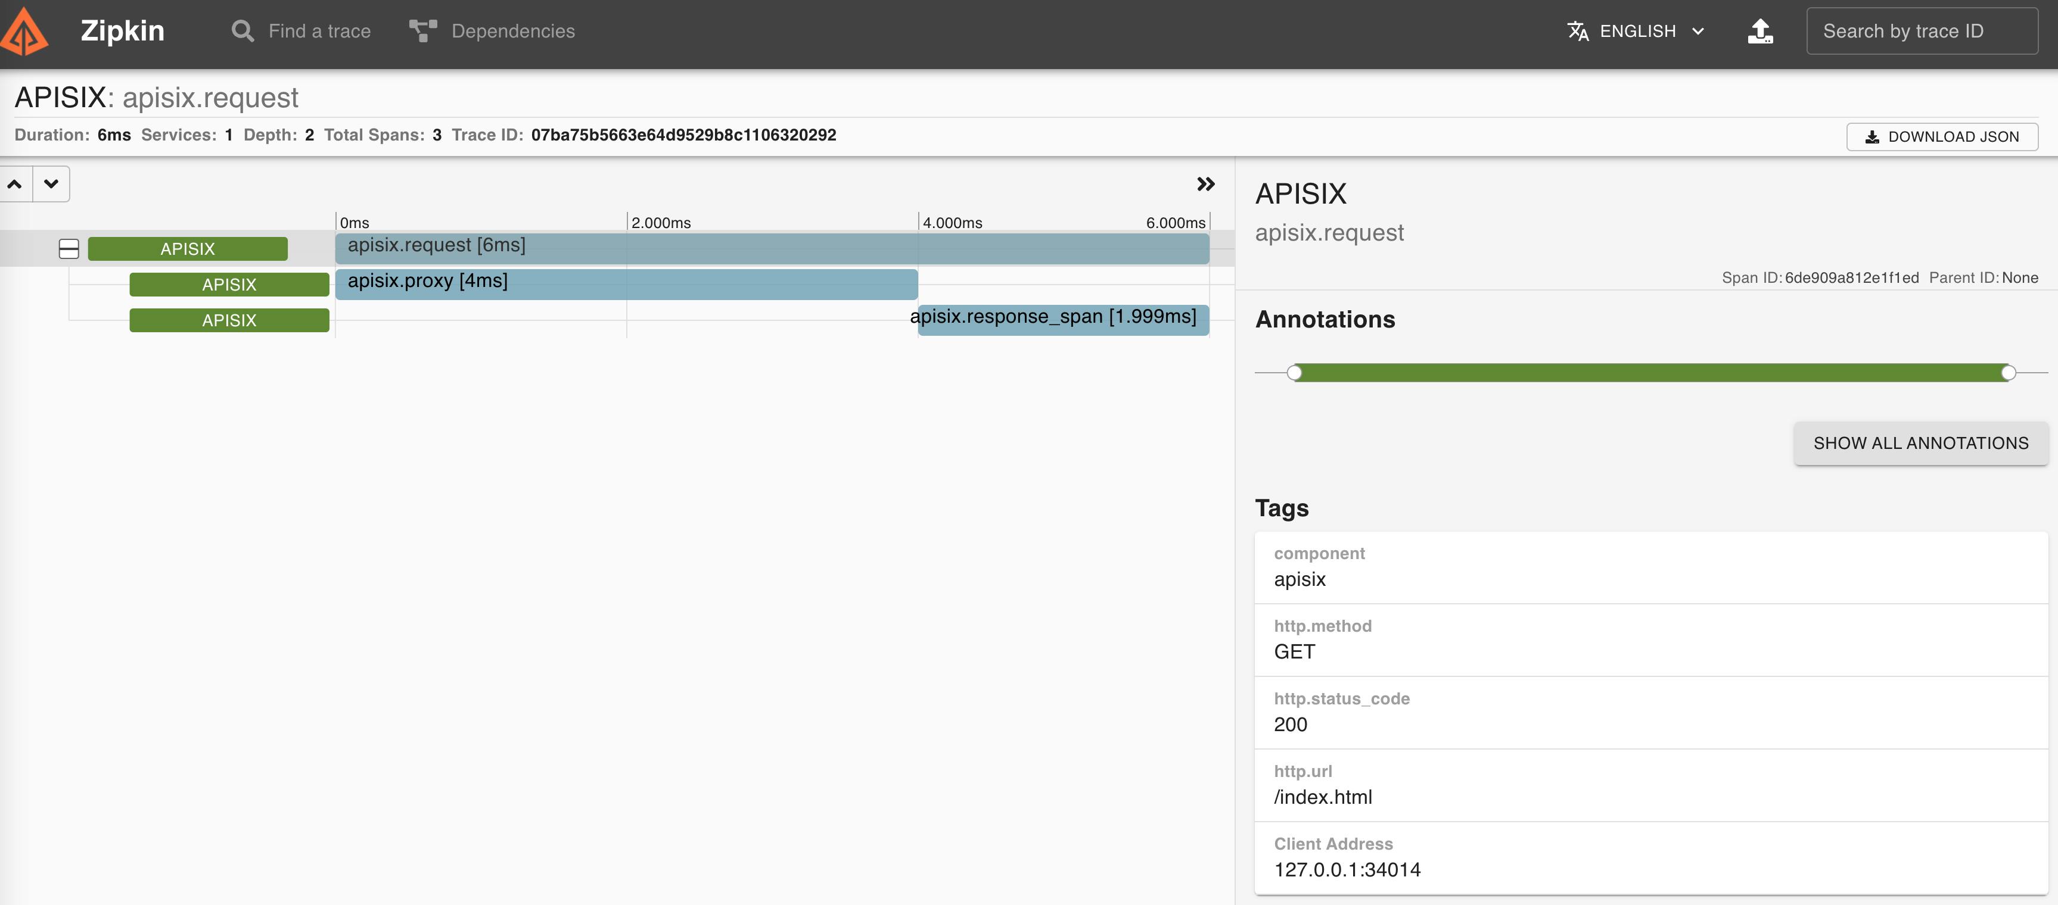Click the expand-all down chevron
The image size is (2058, 905).
point(51,185)
